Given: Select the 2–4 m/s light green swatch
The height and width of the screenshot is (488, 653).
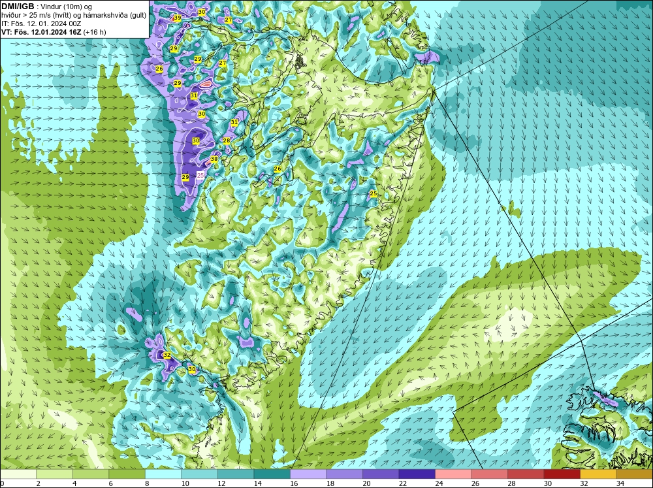Looking at the screenshot, I should click(55, 474).
